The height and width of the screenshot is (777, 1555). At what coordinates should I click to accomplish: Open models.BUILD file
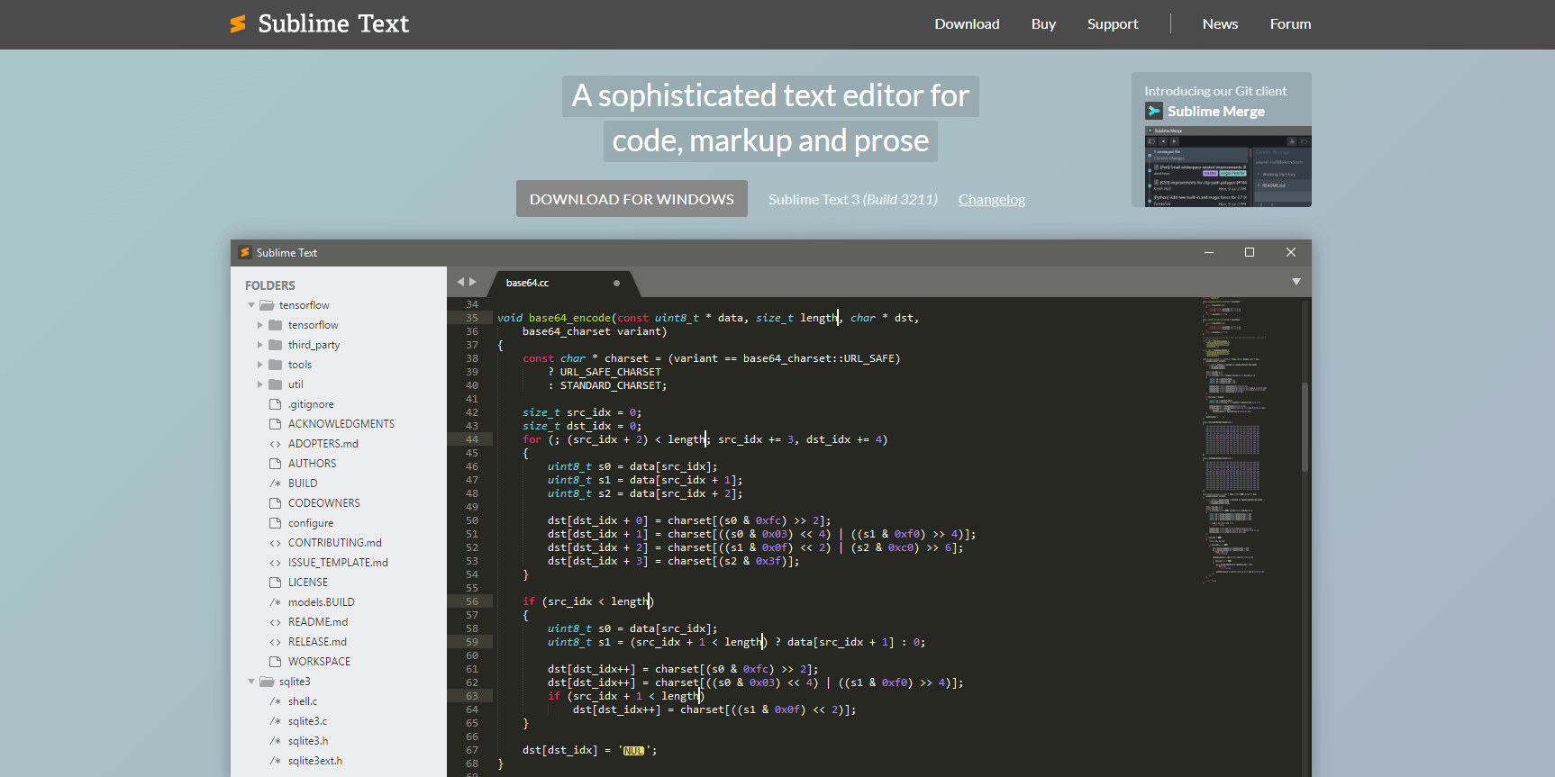pyautogui.click(x=322, y=602)
